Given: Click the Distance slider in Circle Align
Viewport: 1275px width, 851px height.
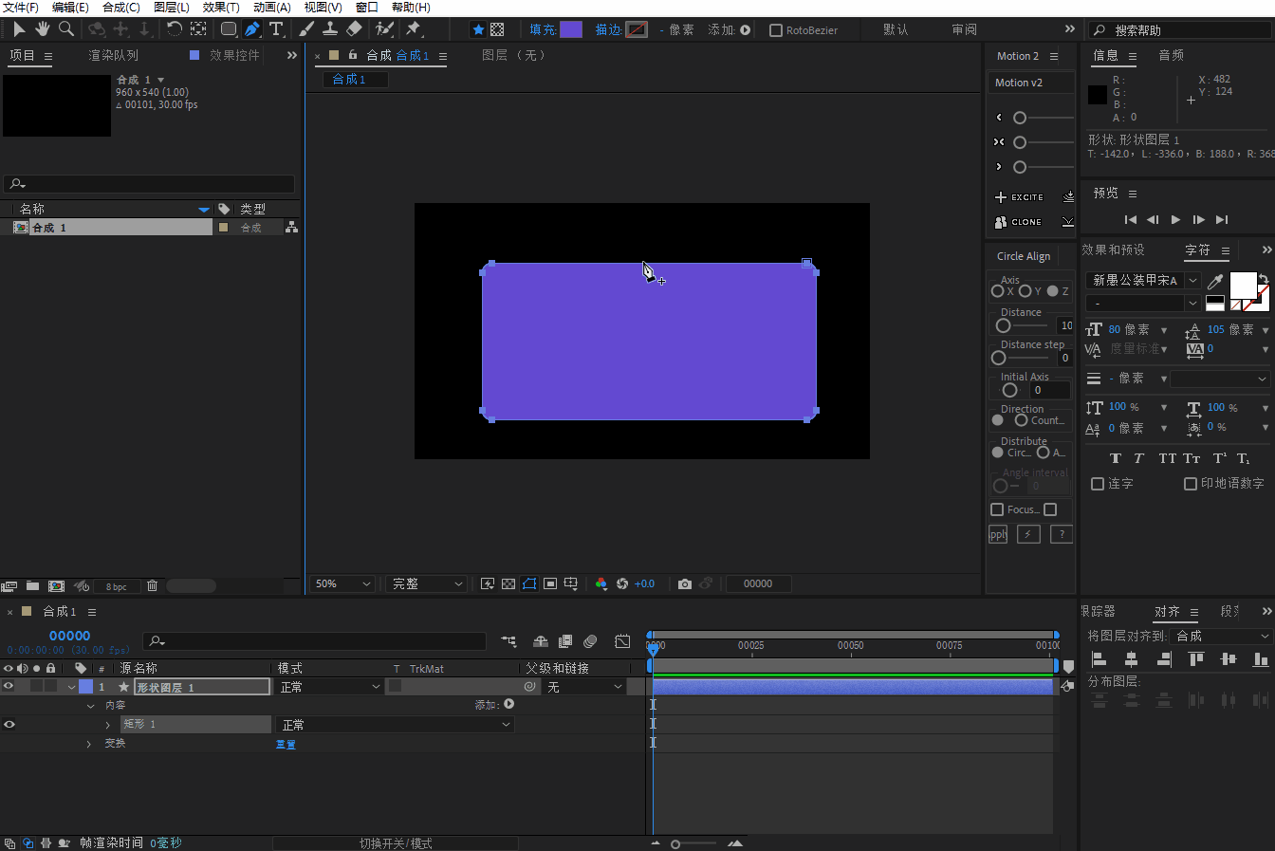Looking at the screenshot, I should point(1021,325).
